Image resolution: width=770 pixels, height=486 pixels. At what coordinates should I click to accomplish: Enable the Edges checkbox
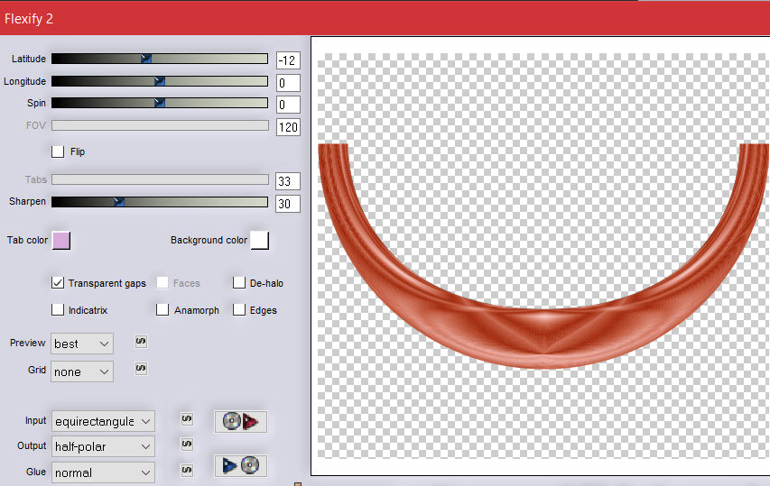tap(239, 310)
